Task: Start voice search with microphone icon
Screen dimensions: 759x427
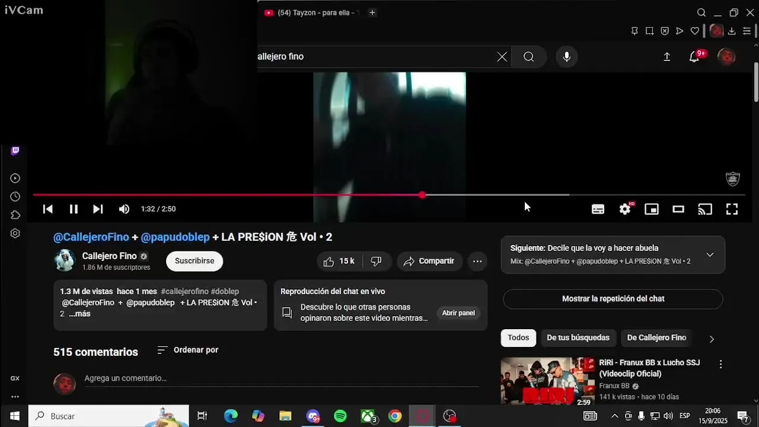Action: pos(567,57)
